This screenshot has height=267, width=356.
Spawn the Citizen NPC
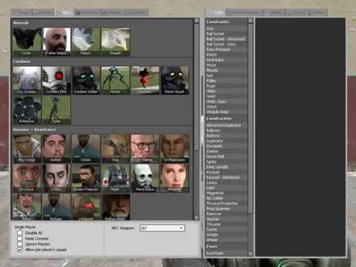[x=86, y=148]
